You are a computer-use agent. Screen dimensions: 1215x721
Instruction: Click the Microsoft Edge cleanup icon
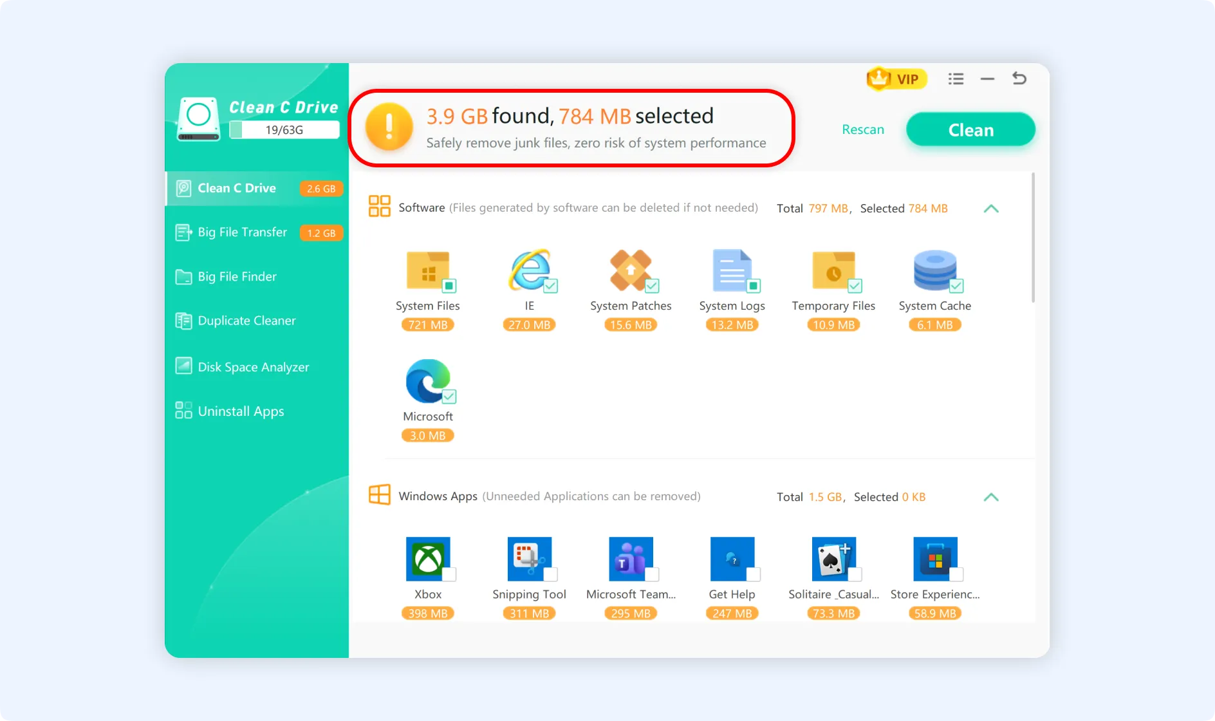coord(428,381)
